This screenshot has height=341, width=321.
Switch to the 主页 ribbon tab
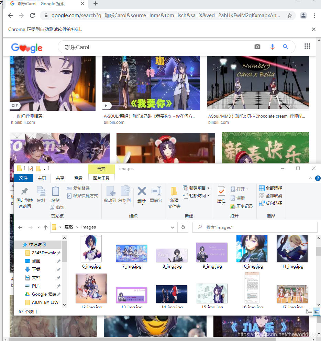pos(42,178)
